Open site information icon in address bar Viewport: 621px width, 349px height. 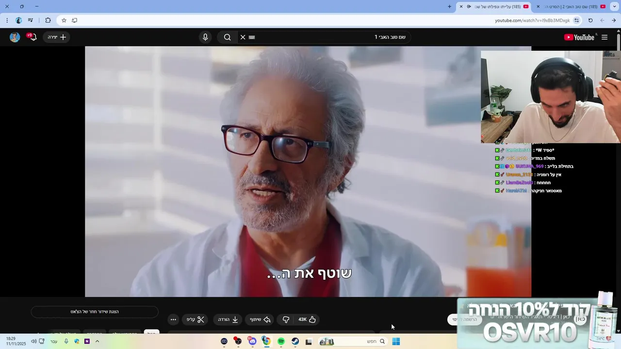tap(576, 20)
